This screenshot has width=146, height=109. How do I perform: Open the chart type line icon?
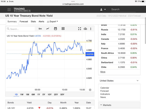point(48,28)
